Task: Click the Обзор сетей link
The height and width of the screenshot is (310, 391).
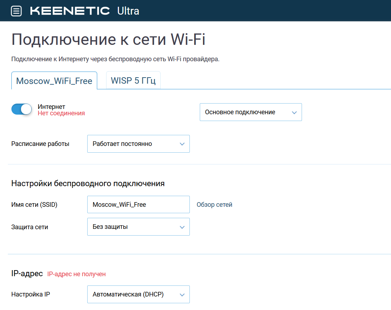Action: tap(214, 205)
